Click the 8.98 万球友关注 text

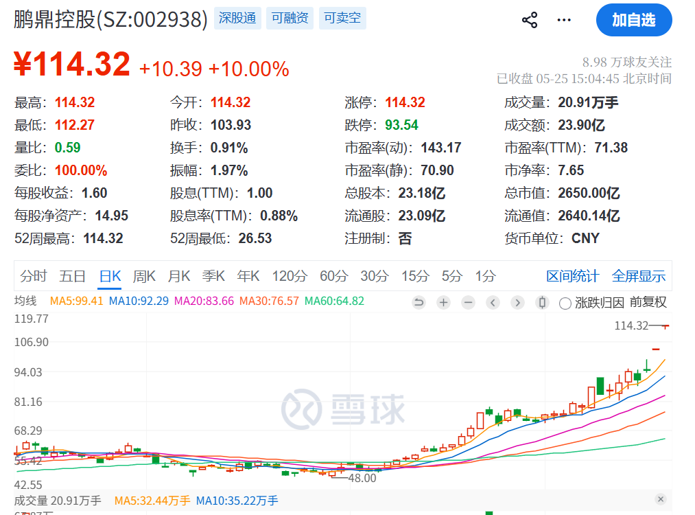pyautogui.click(x=627, y=62)
